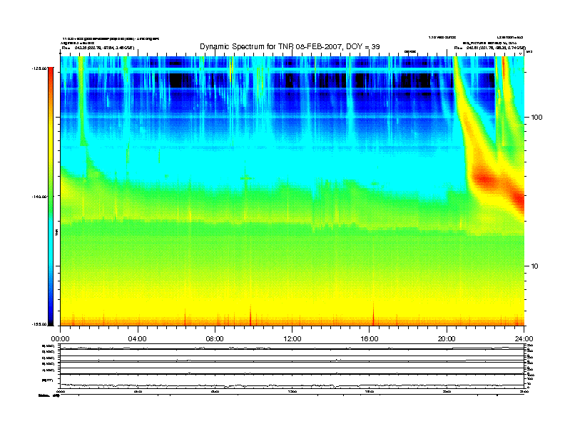The height and width of the screenshot is (436, 565).
Task: Click the top-right 'Rs =' coordinates text line
Action: point(489,48)
